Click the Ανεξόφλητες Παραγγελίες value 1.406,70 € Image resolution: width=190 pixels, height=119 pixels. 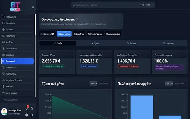point(126,61)
